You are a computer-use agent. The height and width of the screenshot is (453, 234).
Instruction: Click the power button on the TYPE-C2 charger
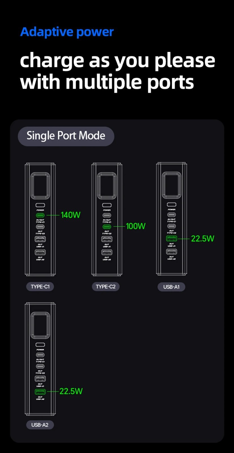[107, 205]
